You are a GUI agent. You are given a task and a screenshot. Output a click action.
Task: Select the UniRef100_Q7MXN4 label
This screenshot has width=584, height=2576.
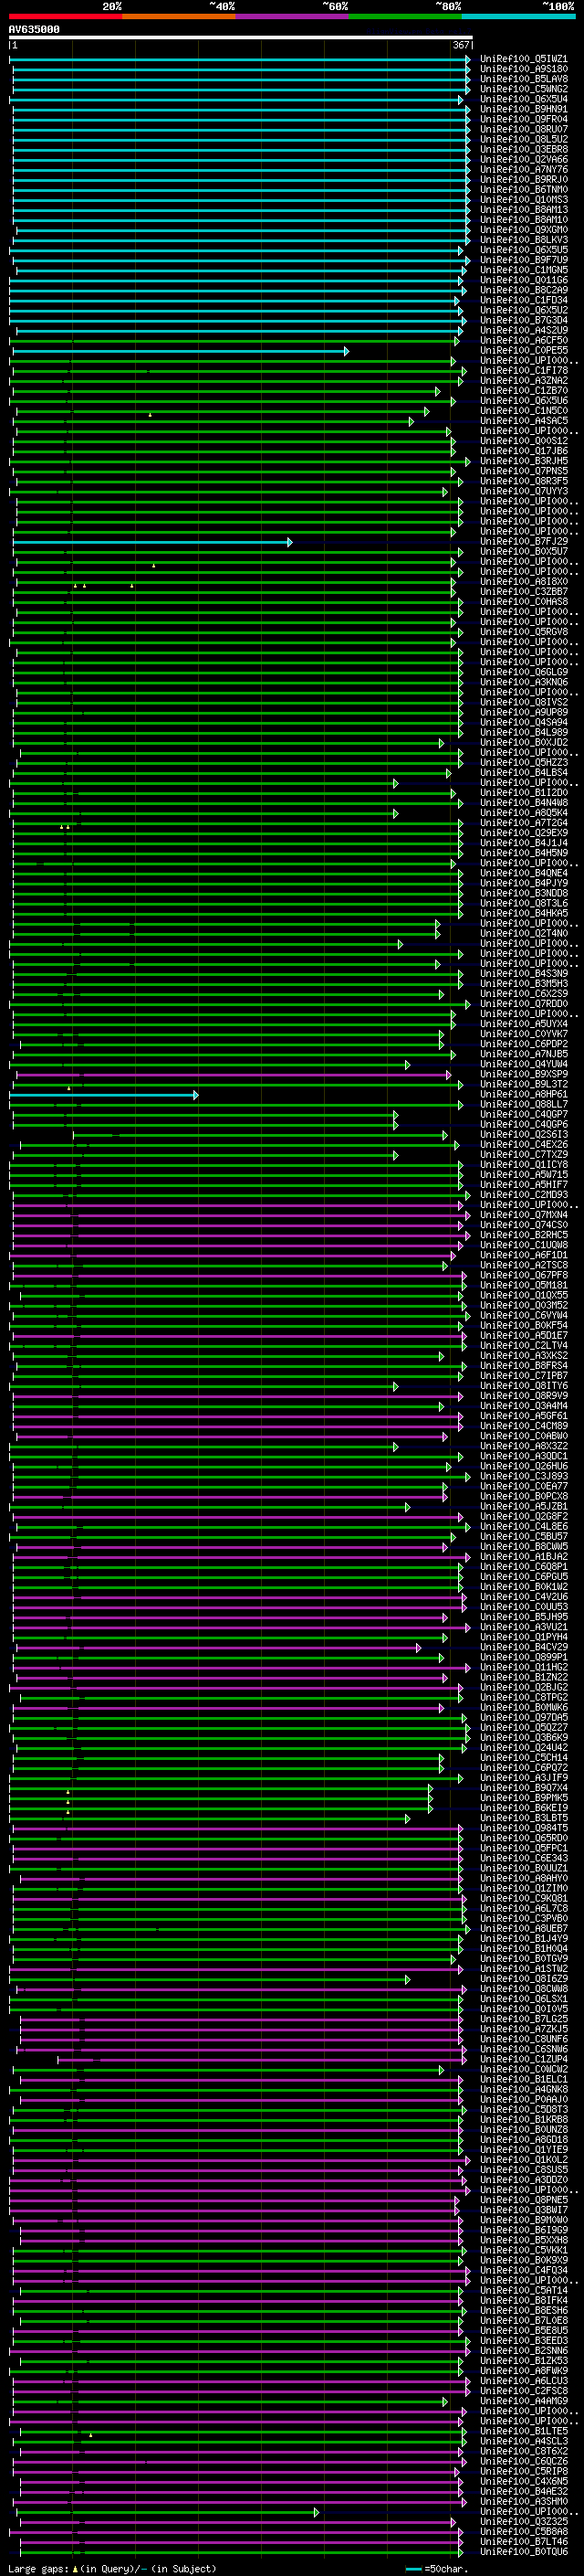pos(524,1215)
